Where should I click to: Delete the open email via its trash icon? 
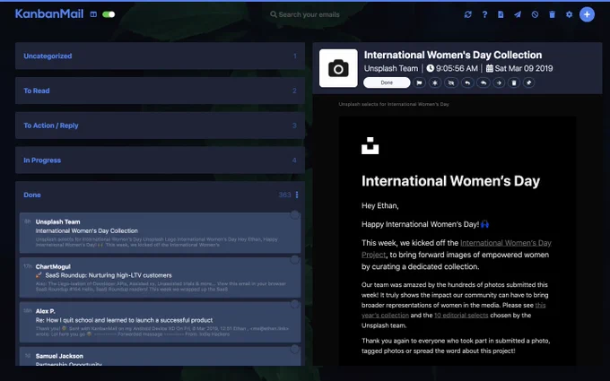coord(514,82)
